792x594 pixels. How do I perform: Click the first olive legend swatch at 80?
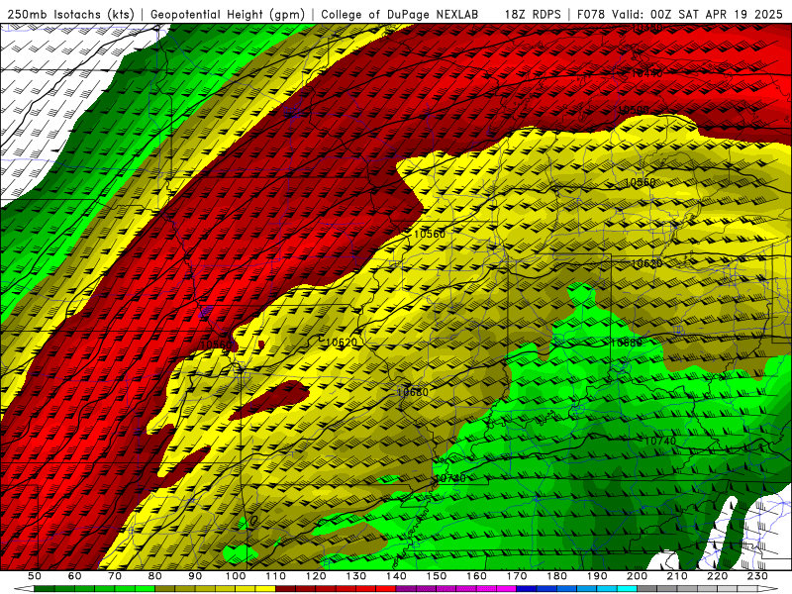coord(165,589)
